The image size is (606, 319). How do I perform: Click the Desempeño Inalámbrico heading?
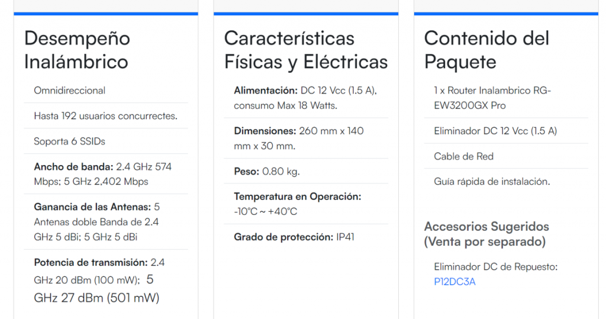pos(77,50)
